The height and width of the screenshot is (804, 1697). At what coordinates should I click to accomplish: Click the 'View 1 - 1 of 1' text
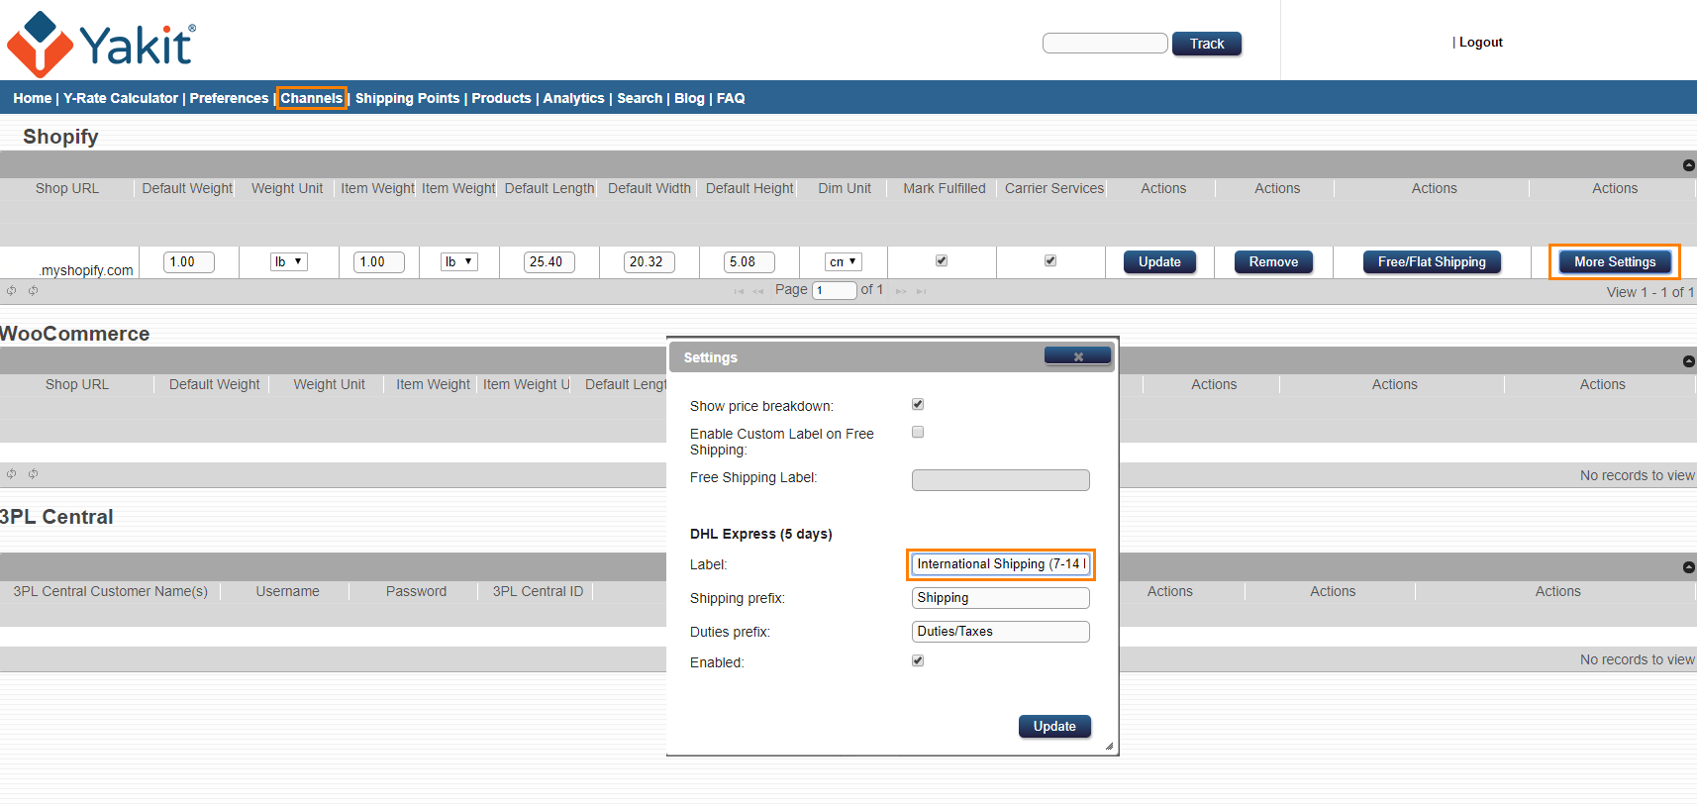tap(1650, 292)
